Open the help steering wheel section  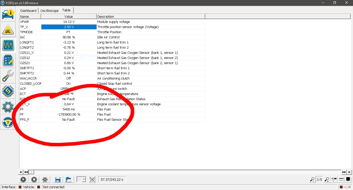(8, 122)
